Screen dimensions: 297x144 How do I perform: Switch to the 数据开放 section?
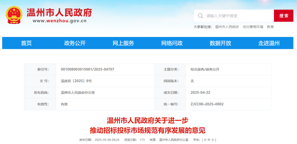pos(220,43)
